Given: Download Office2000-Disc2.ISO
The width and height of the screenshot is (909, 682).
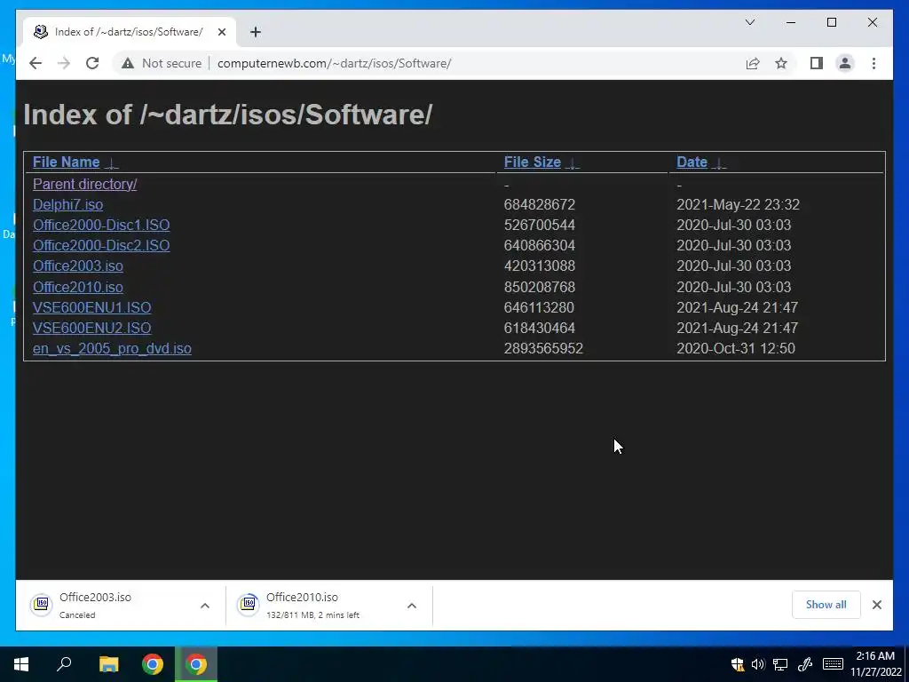Looking at the screenshot, I should pyautogui.click(x=101, y=245).
